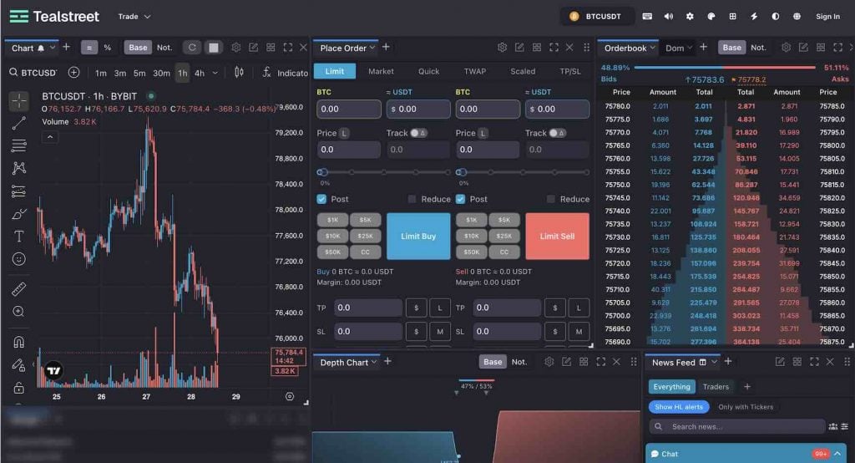Open the Orderbook panel settings gear
The height and width of the screenshot is (463, 855).
786,48
